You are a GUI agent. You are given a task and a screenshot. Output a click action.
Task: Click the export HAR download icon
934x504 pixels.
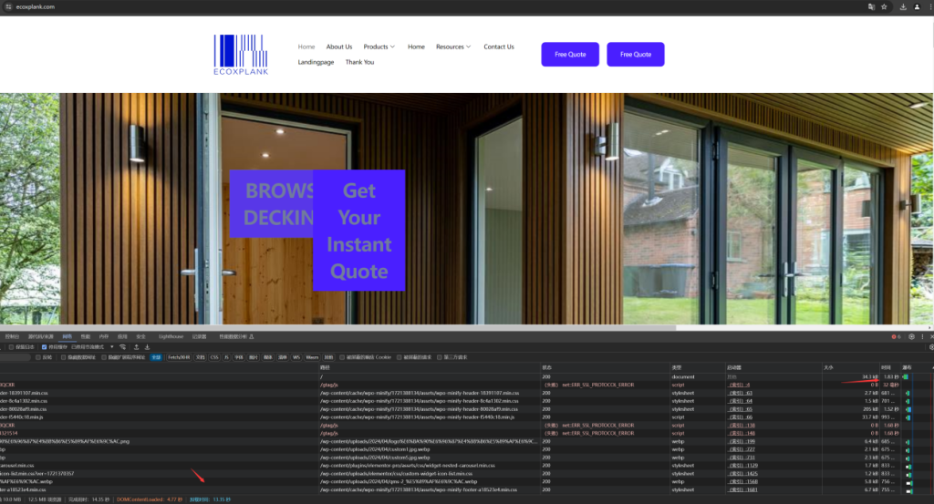click(147, 347)
